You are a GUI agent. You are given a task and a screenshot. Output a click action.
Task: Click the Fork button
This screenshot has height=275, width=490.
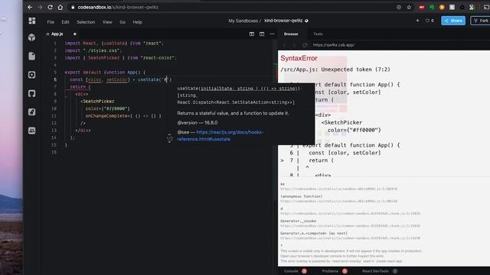pyautogui.click(x=481, y=21)
